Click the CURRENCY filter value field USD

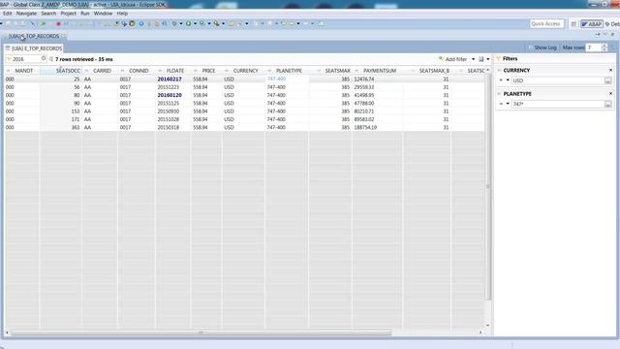pyautogui.click(x=558, y=80)
